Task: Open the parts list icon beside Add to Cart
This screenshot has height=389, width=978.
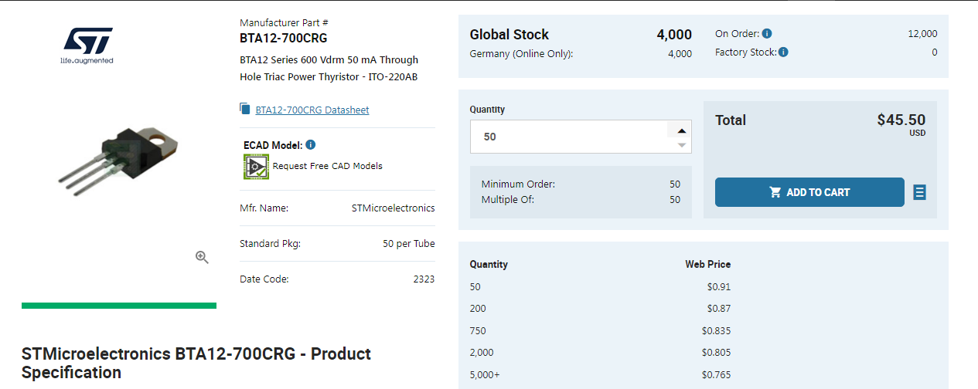Action: (x=919, y=192)
